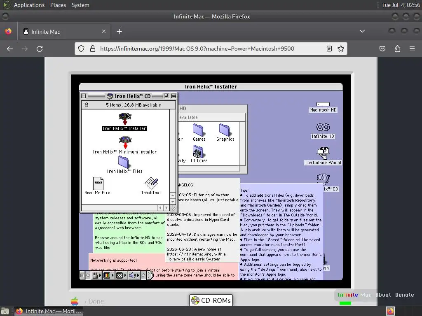The height and width of the screenshot is (316, 422).
Task: Select the Infinite HD desktop drive
Action: tap(323, 128)
